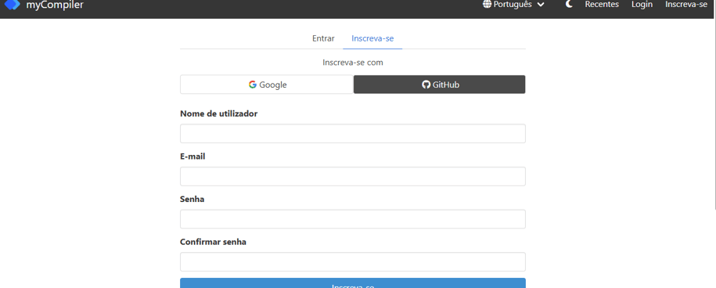Click the globe language icon
The height and width of the screenshot is (288, 716).
click(488, 5)
